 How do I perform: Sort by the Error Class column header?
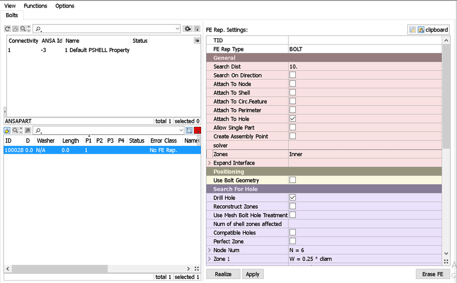tap(163, 141)
